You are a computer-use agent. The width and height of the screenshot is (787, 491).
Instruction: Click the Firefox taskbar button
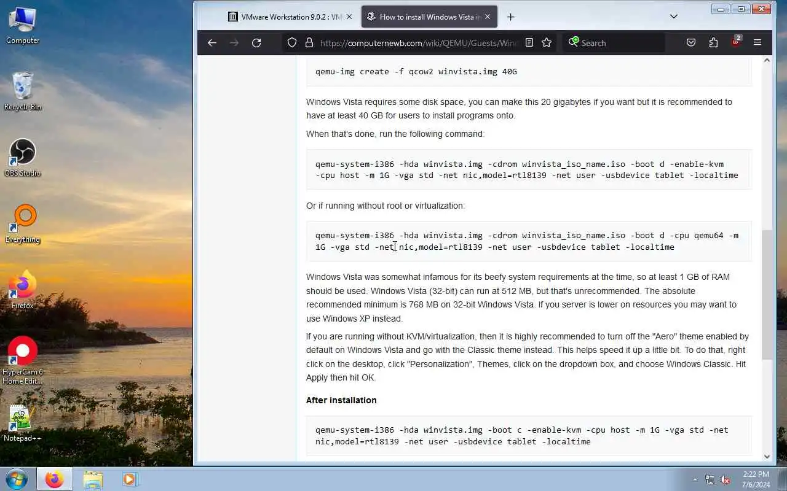click(x=54, y=479)
